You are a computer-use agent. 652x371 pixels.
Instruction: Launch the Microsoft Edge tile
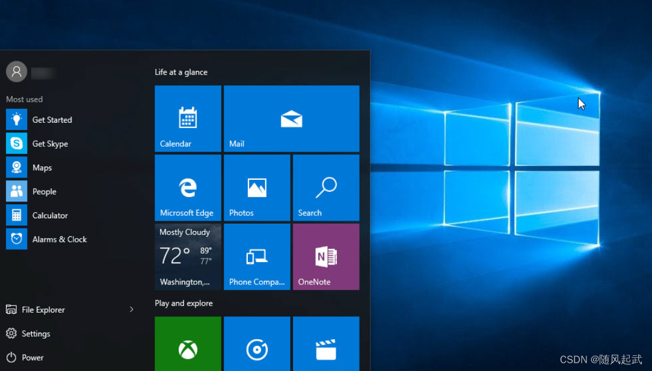[188, 188]
